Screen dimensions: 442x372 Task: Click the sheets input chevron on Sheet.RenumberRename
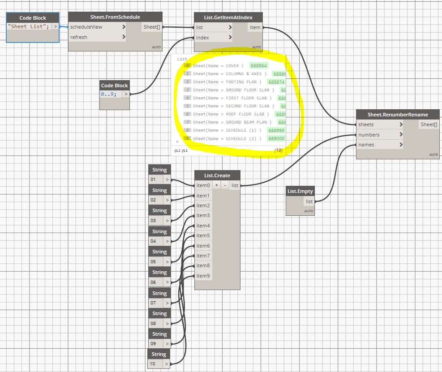coord(401,124)
